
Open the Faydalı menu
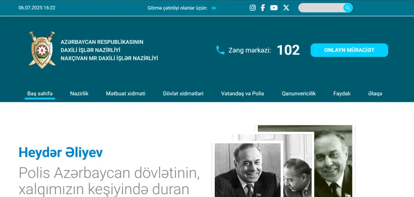tap(342, 93)
